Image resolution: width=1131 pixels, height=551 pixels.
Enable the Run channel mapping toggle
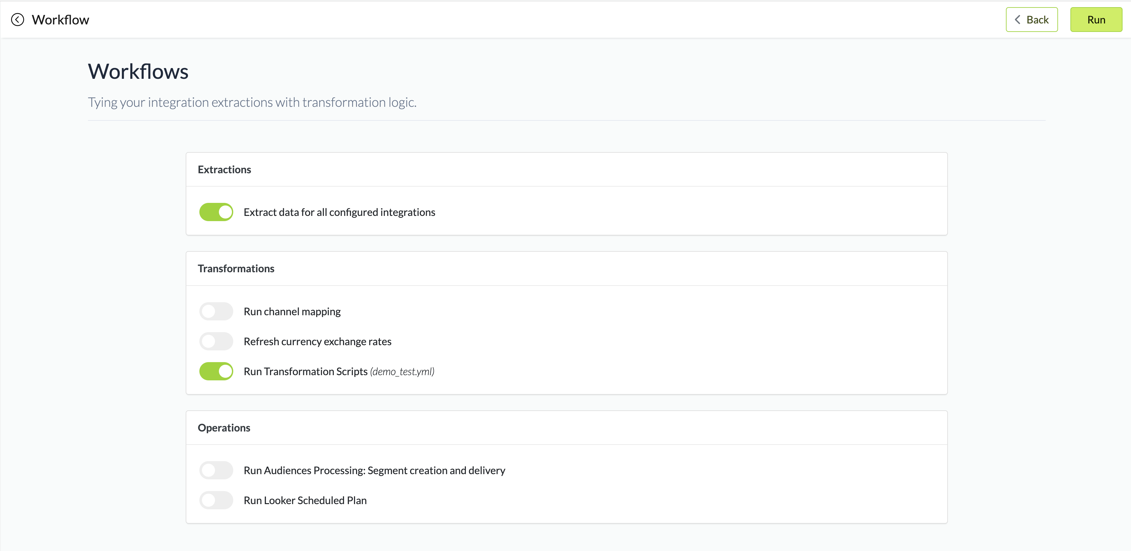tap(216, 311)
